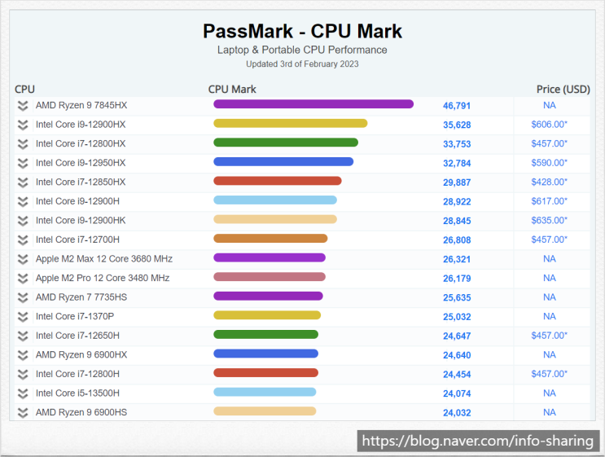Click the score 25,635

[457, 297]
